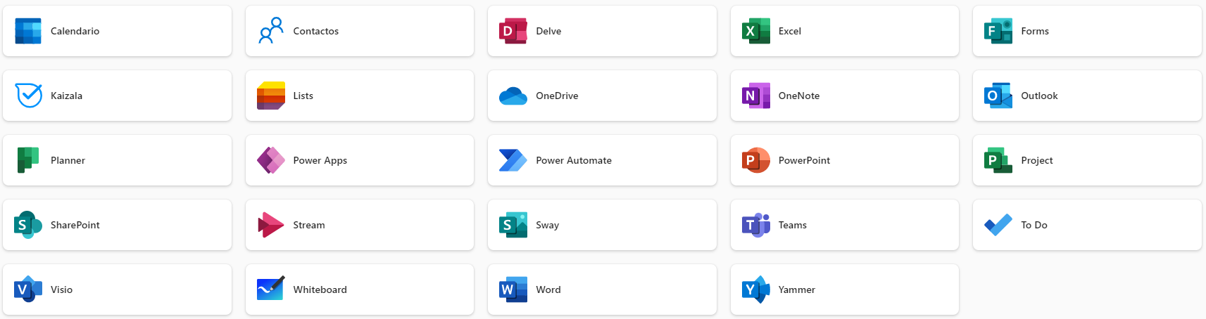Click the Contactos label
Screen dimensions: 1206x319
coord(315,31)
